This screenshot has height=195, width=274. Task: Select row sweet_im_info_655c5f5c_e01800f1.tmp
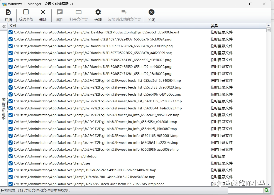pos(137,122)
